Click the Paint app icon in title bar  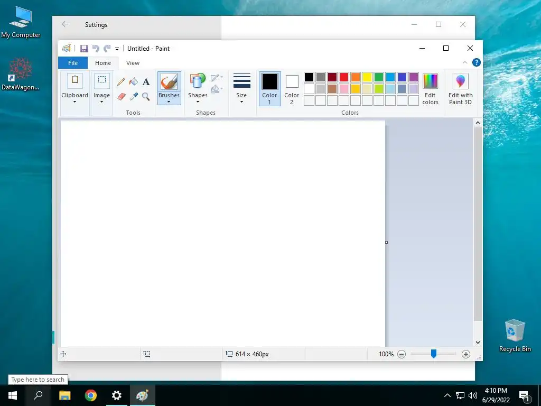click(x=66, y=49)
